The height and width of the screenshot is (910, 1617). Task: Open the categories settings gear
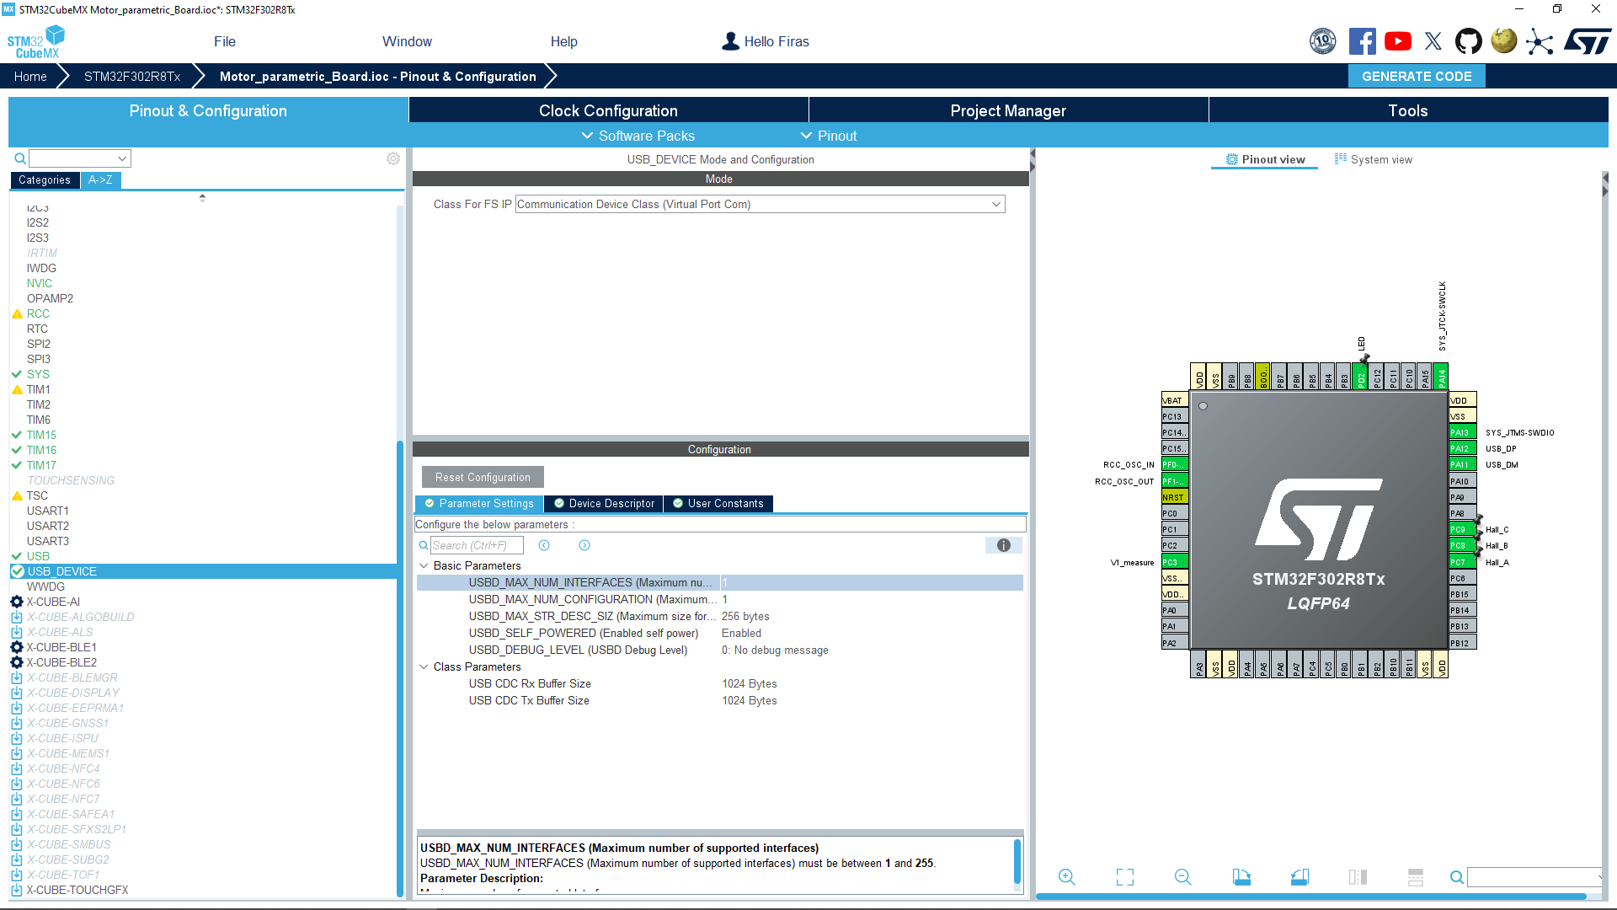[392, 158]
